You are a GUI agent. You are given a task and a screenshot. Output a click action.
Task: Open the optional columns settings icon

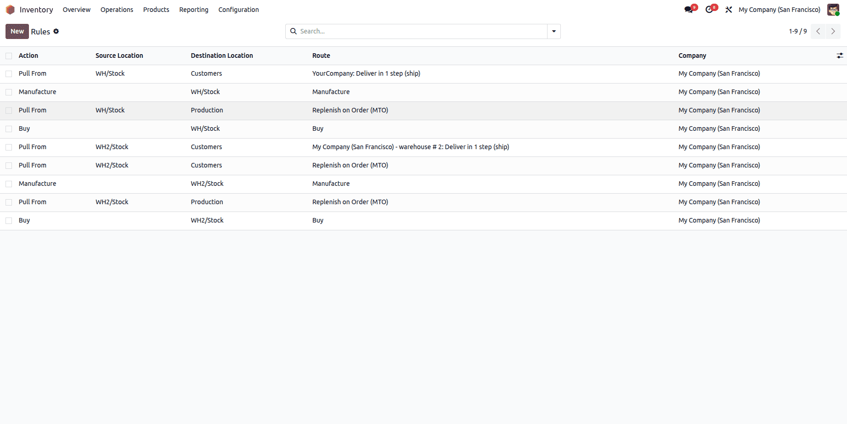840,56
